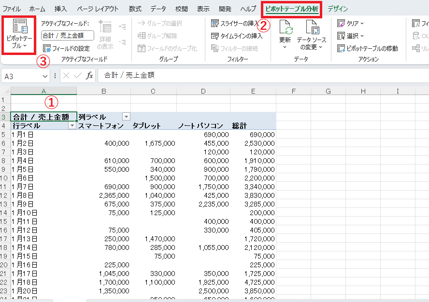Click the cancel X icon in formula bar
Viewport: 429px width, 302px height.
(66, 76)
